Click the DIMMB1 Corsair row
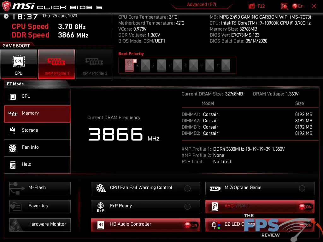Viewport: 323px width, 242px height. [247, 127]
